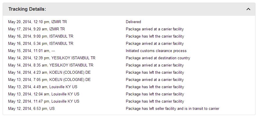This screenshot has height=122, width=259.
Task: Click May 12, 6:53 pm, US entry
Action: click(x=31, y=108)
